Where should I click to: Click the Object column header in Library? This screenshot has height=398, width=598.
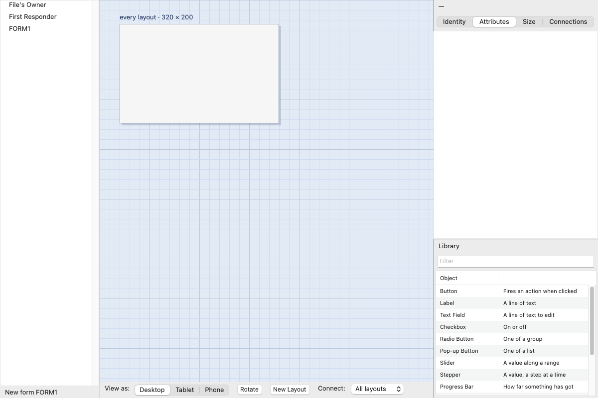[467, 278]
